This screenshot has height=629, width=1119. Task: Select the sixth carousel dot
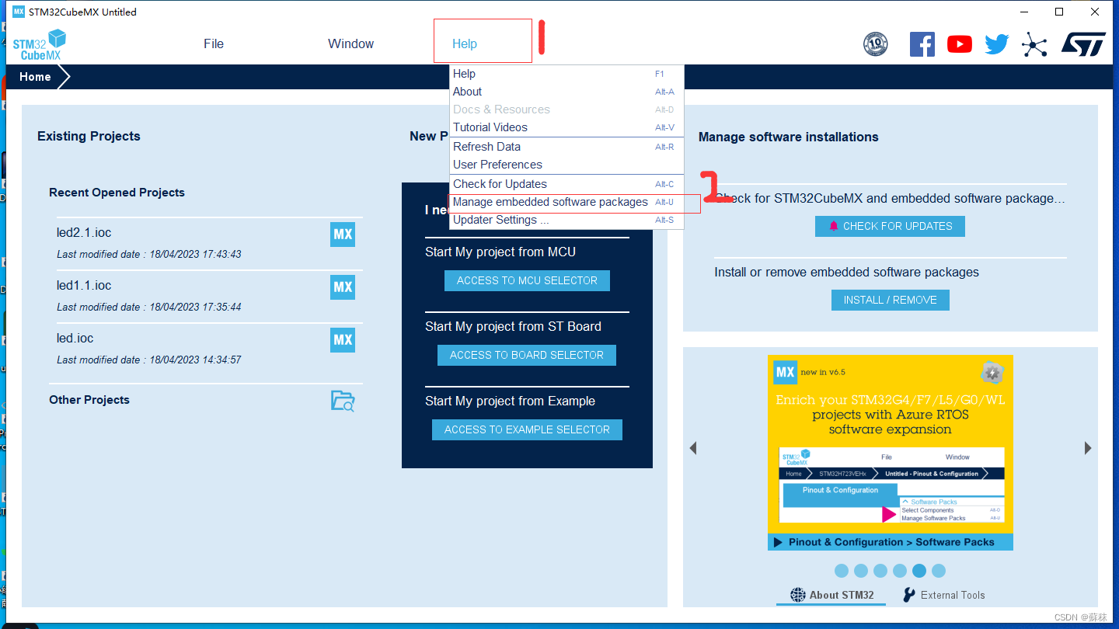coord(939,571)
